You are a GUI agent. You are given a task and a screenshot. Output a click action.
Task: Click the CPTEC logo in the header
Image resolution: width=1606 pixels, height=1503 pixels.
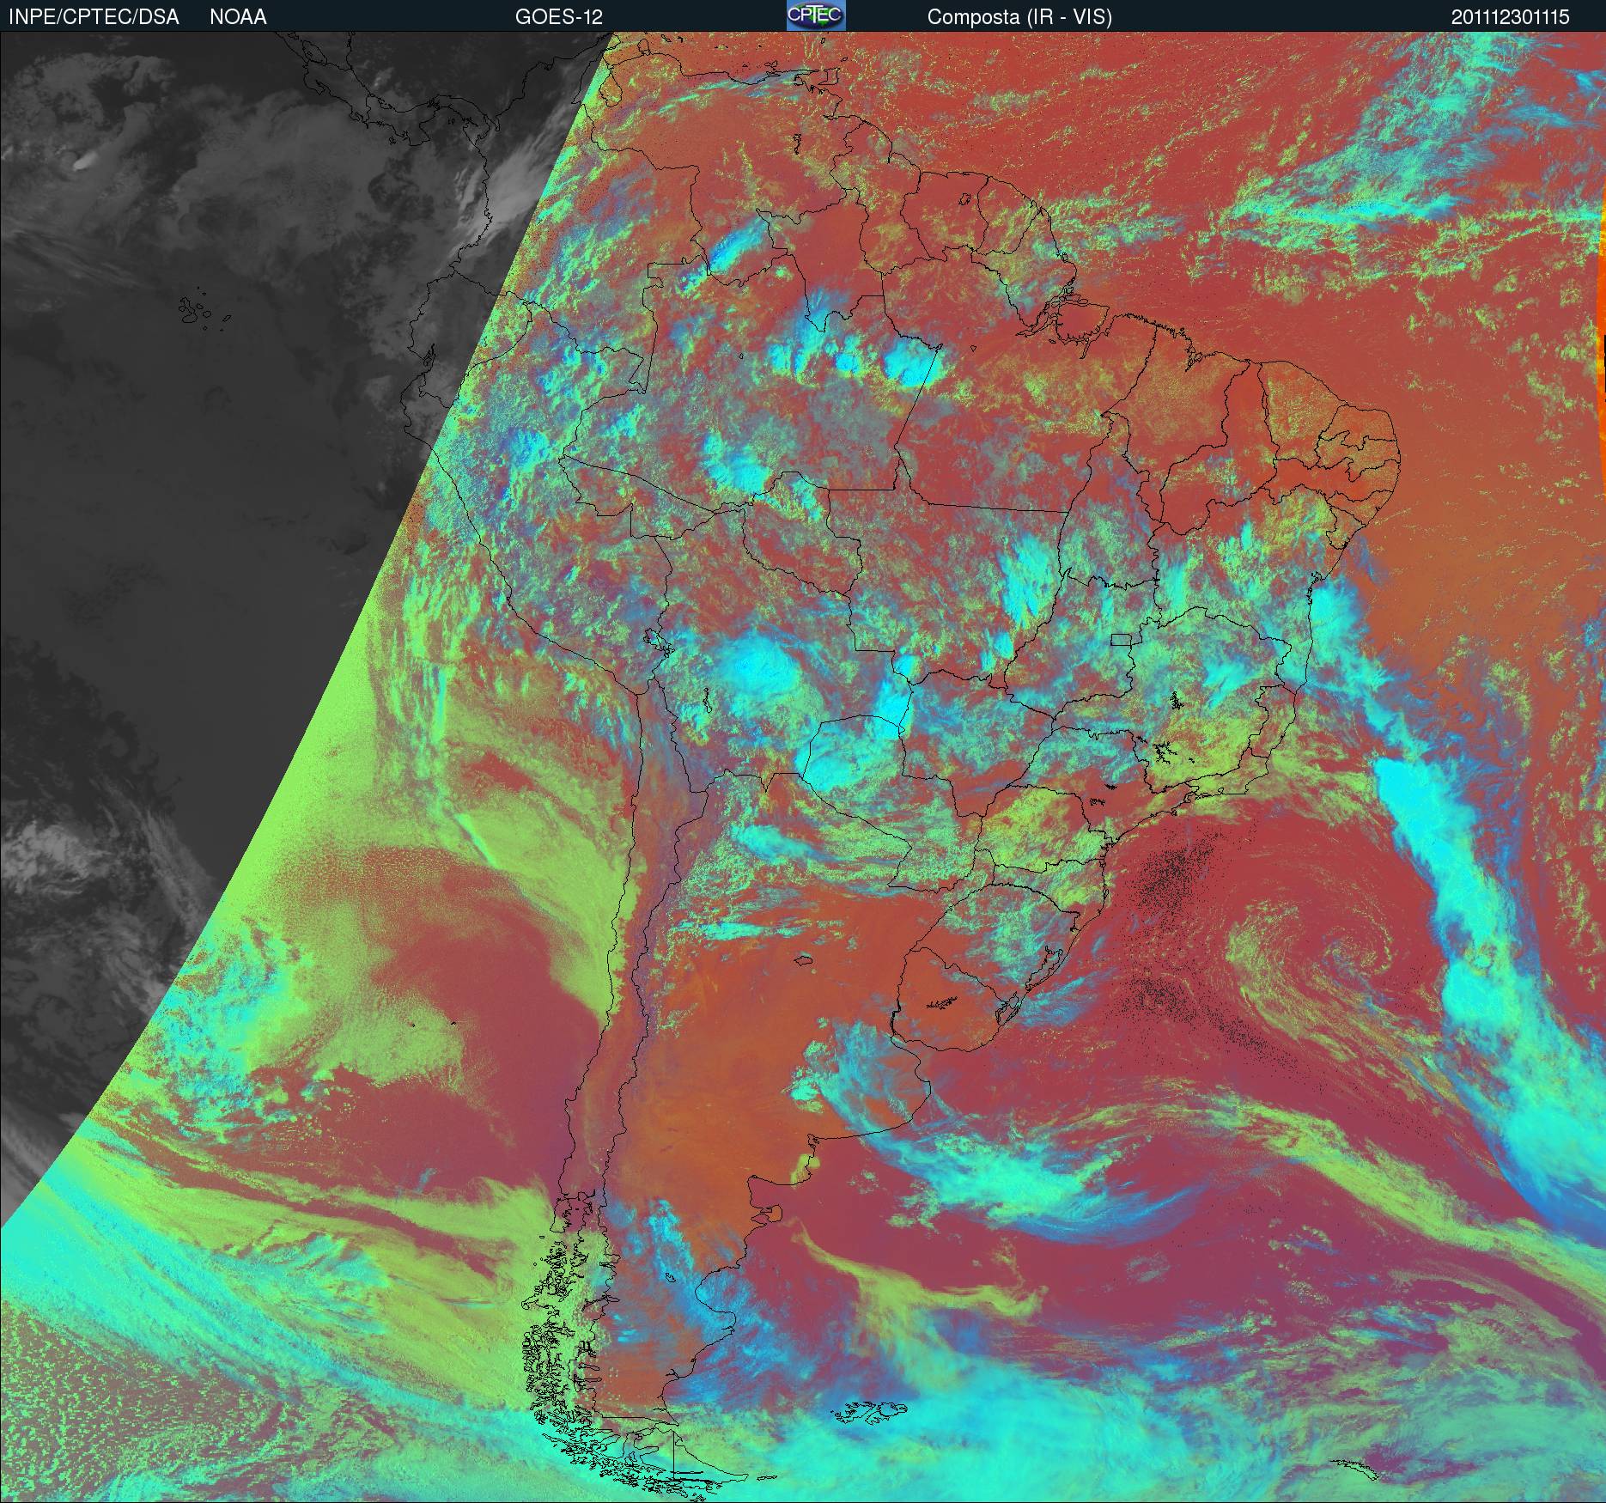tap(816, 15)
